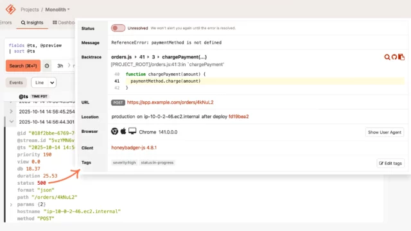Click the method "POST" value

click(46, 218)
